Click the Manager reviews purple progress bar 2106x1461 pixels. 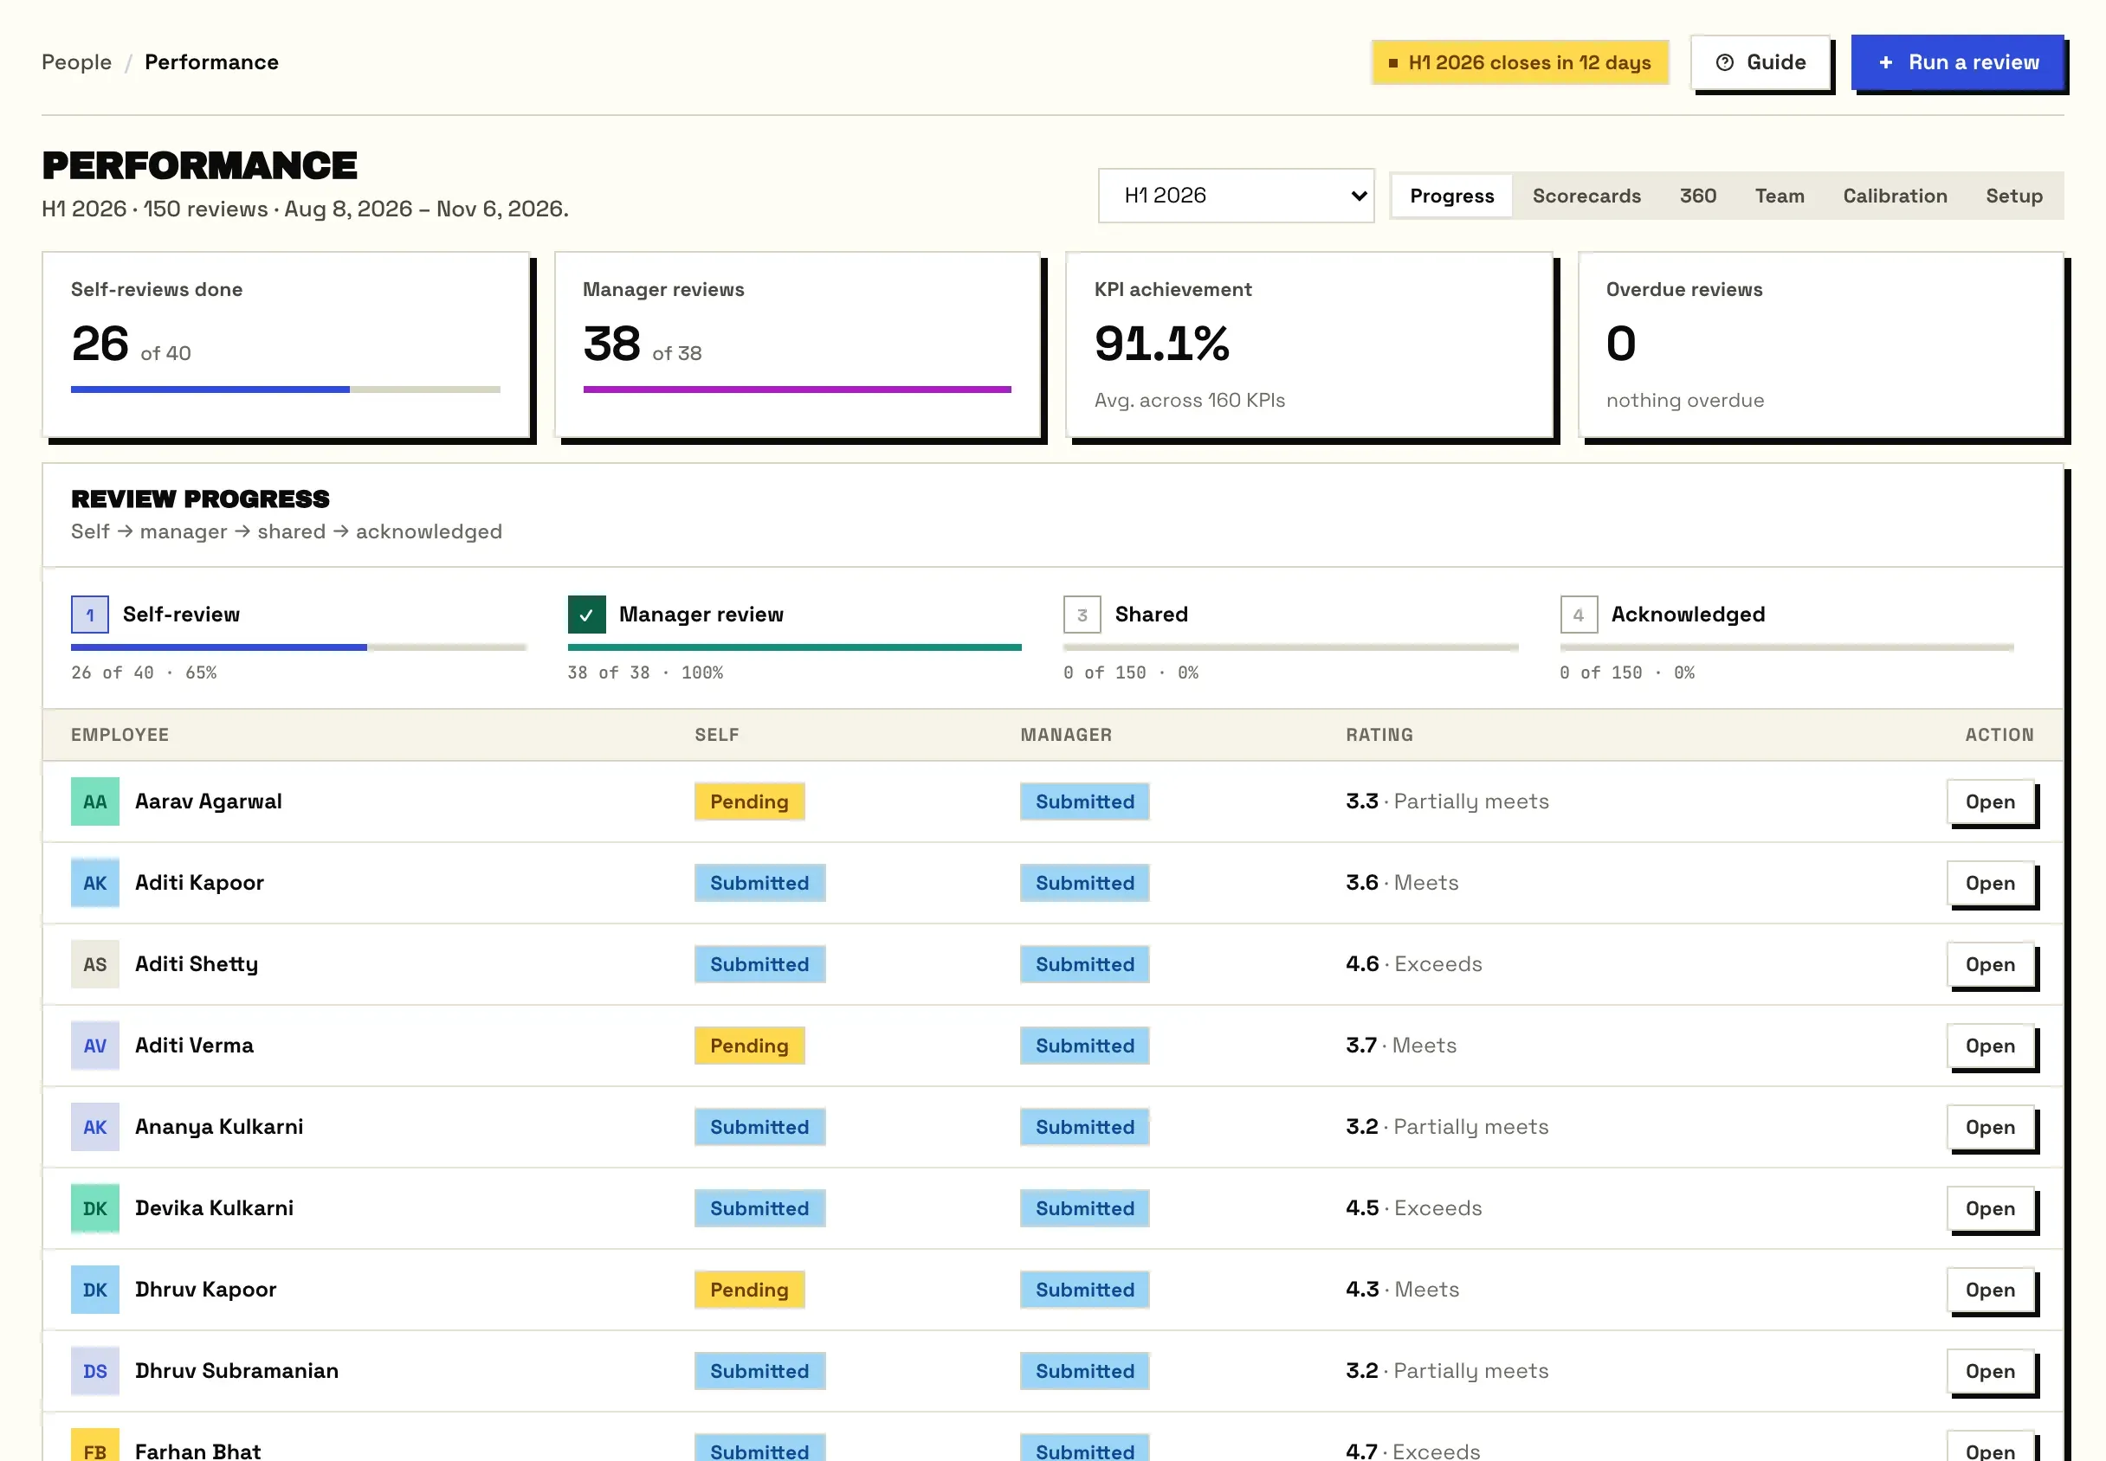tap(798, 390)
